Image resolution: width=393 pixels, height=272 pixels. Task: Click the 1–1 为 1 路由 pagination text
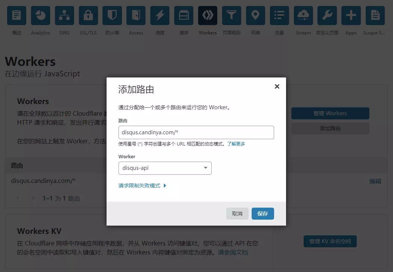click(61, 199)
